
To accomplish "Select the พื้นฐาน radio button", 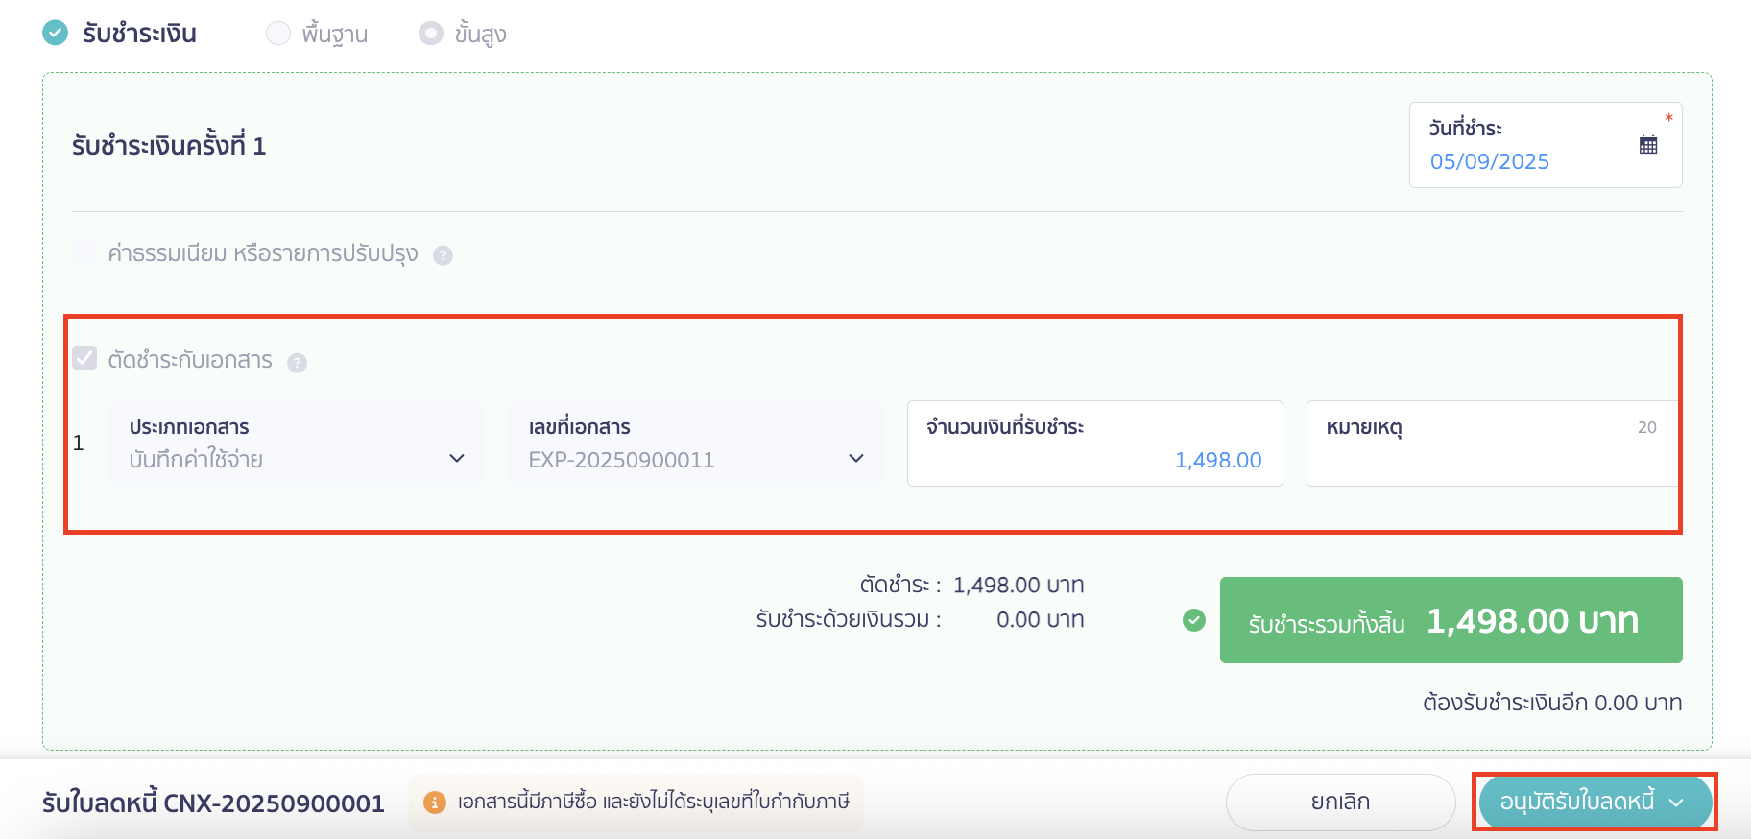I will point(278,32).
